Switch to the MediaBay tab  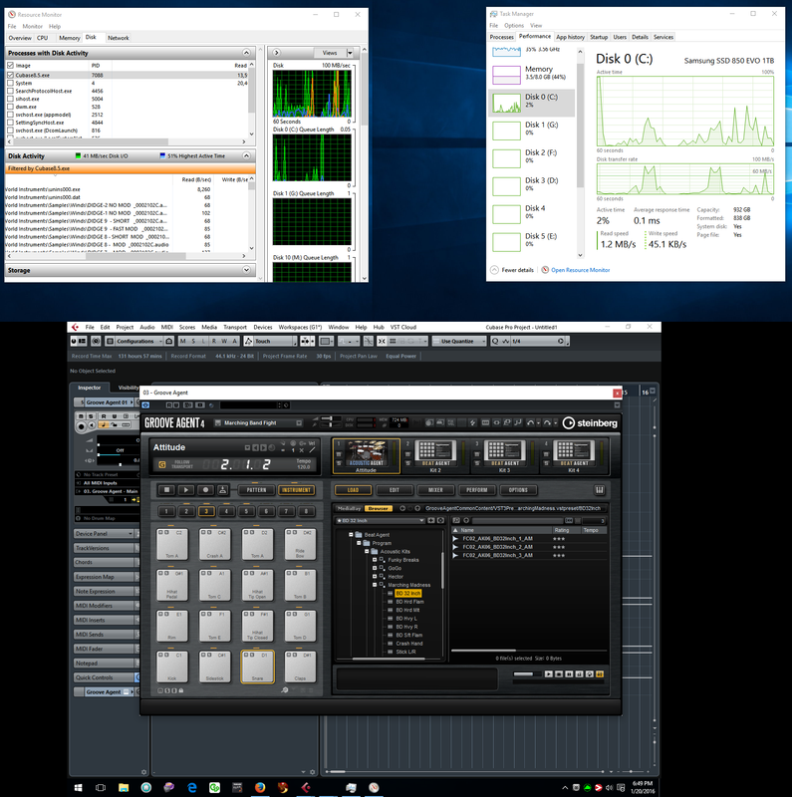pyautogui.click(x=350, y=508)
